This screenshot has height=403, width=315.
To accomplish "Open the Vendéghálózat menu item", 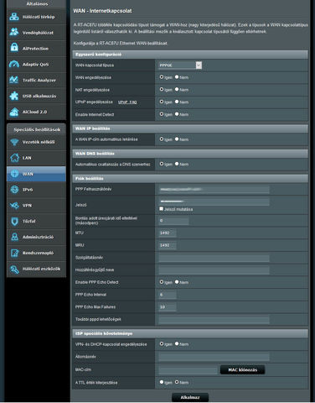I will [36, 33].
